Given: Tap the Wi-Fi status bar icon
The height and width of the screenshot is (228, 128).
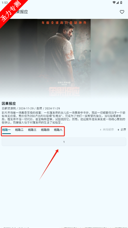Looking at the screenshot, I should tap(114, 2).
